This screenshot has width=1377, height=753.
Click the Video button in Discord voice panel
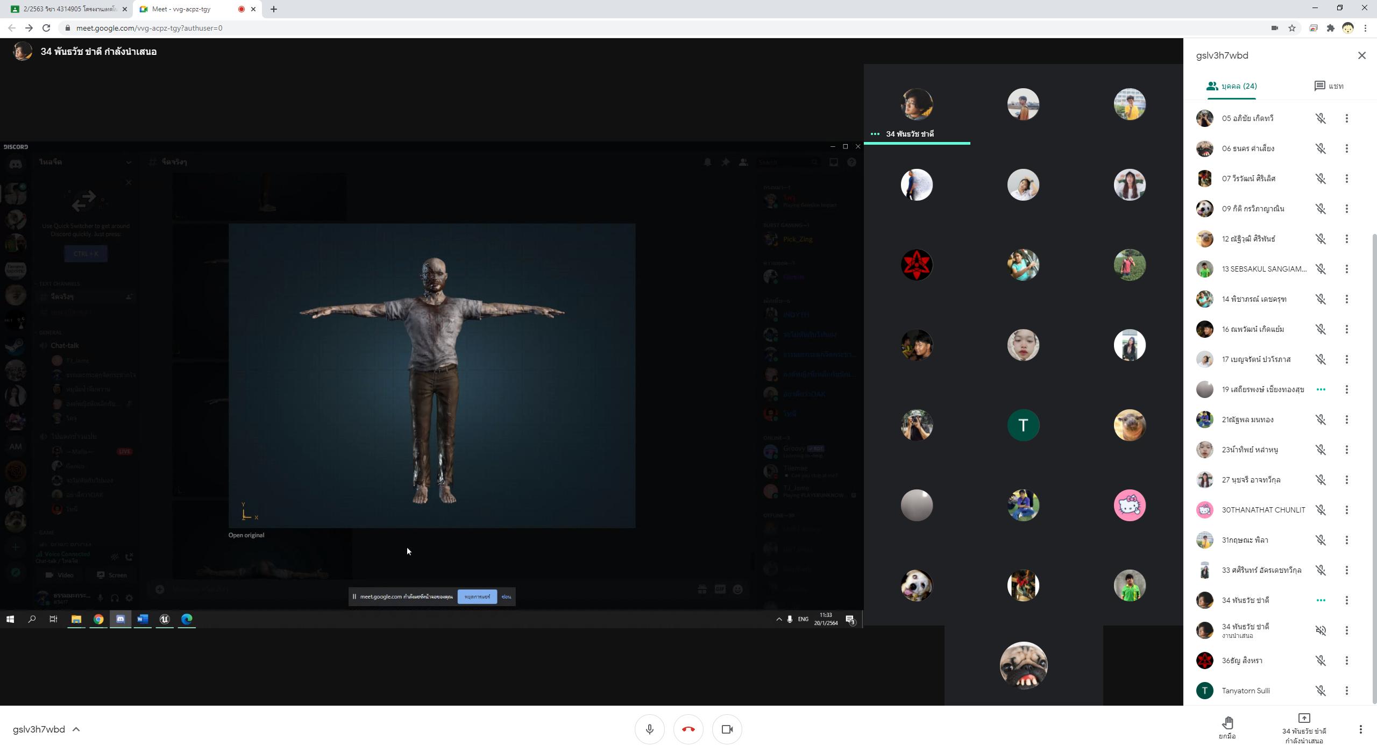[60, 575]
